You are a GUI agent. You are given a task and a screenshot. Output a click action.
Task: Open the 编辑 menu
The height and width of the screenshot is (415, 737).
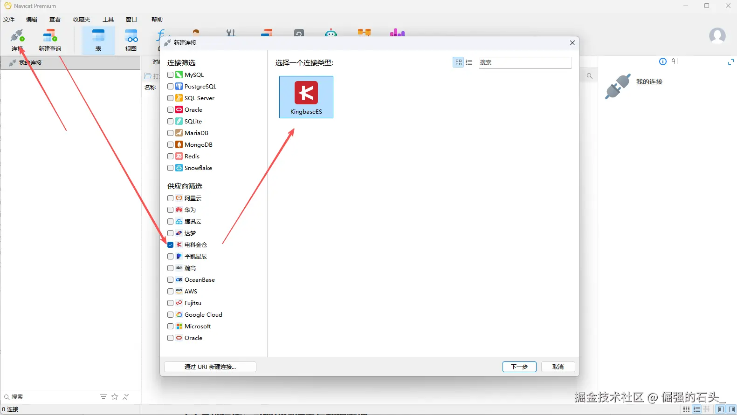pyautogui.click(x=32, y=20)
